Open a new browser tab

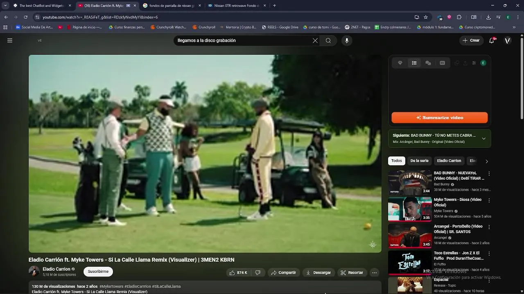coord(274,6)
